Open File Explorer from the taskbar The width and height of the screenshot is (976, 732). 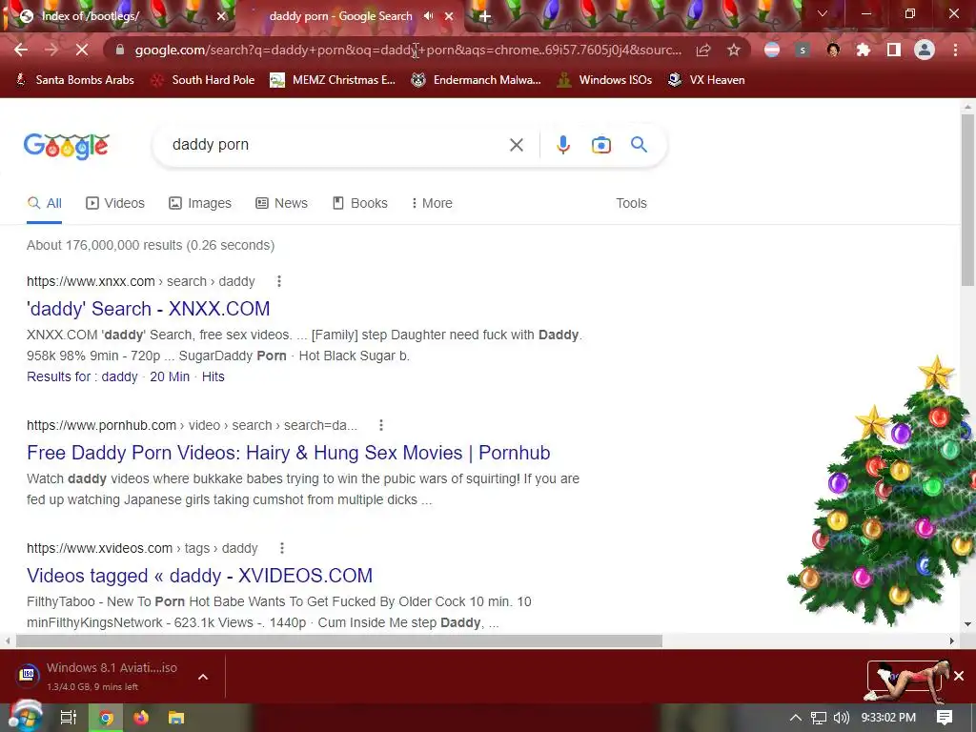tap(176, 718)
